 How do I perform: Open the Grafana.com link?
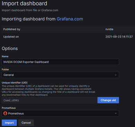(x=70, y=19)
